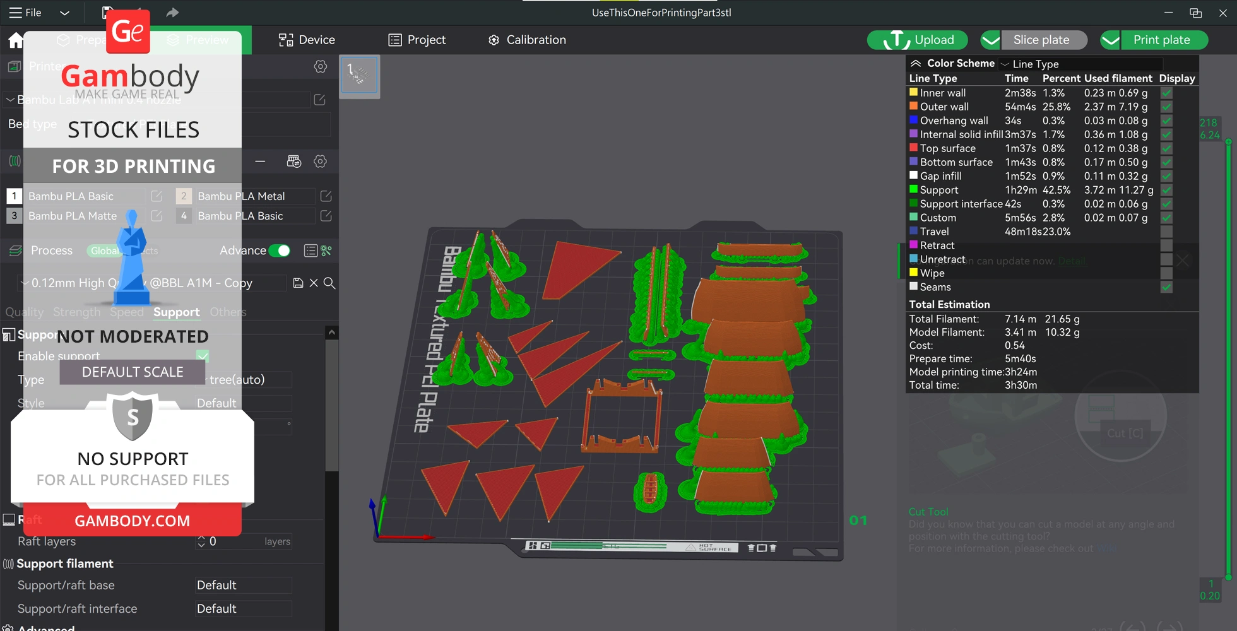Search process settings with magnifier icon
This screenshot has height=631, width=1237.
coord(329,283)
